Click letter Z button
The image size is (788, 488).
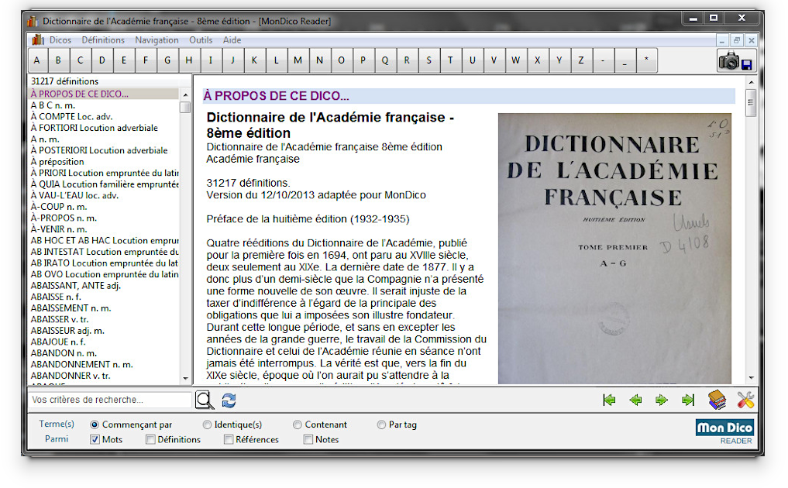[x=581, y=60]
